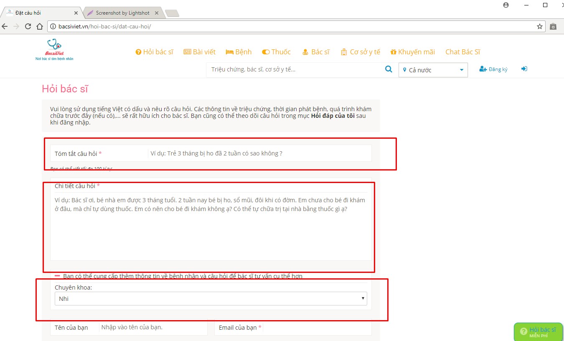
Task: Go back with browser back arrow
Action: [5, 26]
